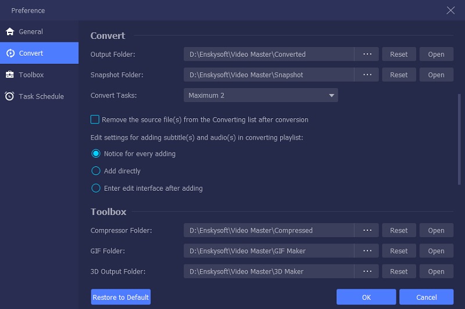Choose 'Enter edit interface after adding' option

pos(96,188)
